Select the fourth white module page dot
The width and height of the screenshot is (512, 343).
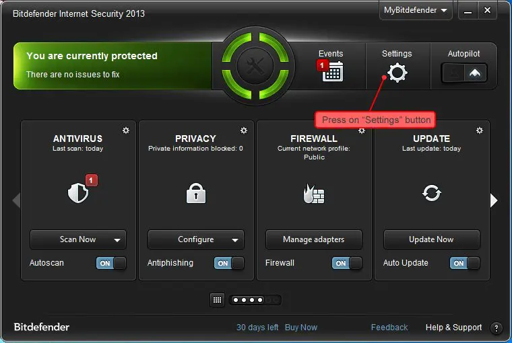click(260, 300)
